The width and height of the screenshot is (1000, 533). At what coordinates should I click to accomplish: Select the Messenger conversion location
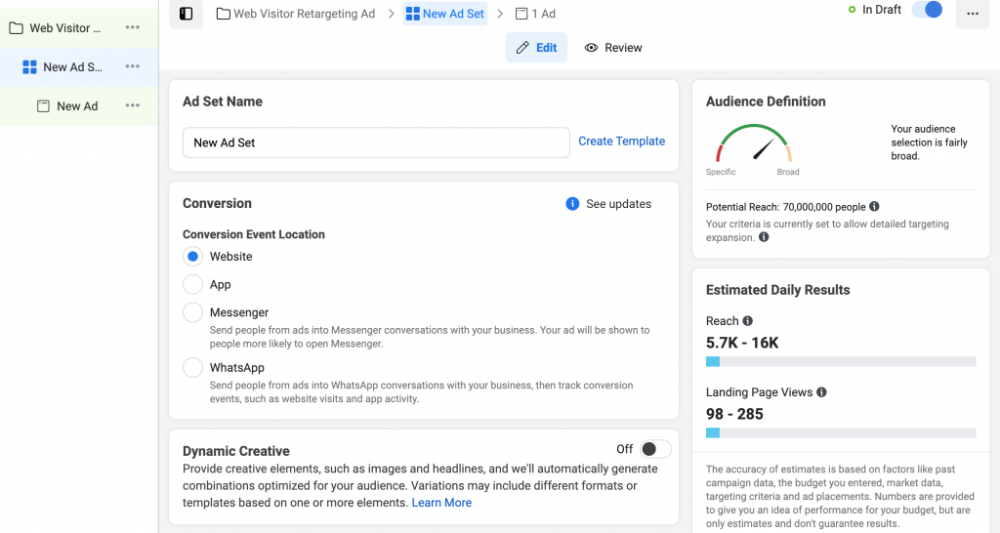(x=193, y=312)
